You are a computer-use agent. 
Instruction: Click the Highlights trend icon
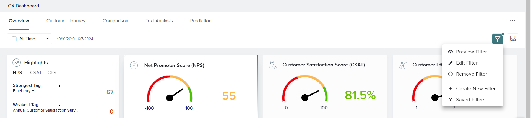tap(17, 63)
